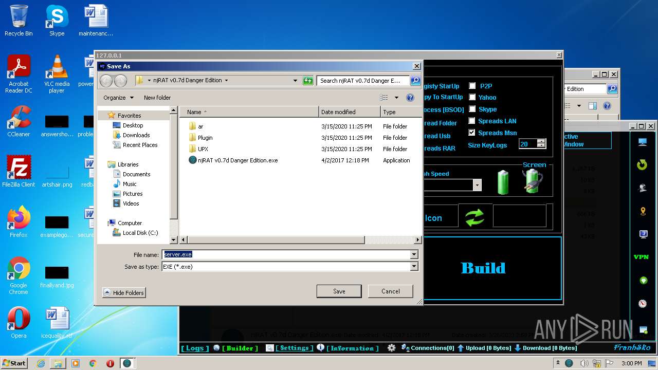Open Google Chrome desktop shortcut
658x370 pixels.
(x=19, y=276)
